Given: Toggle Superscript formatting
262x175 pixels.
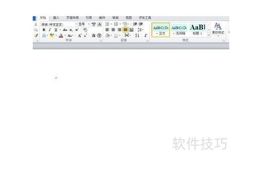Looking at the screenshot, I should point(77,30).
